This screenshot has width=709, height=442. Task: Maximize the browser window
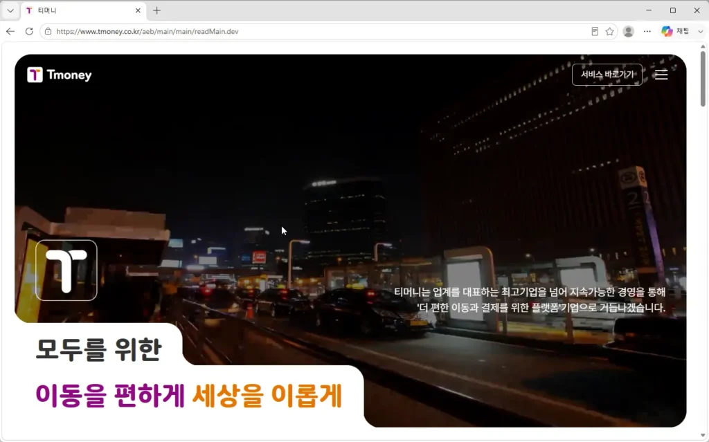(673, 10)
